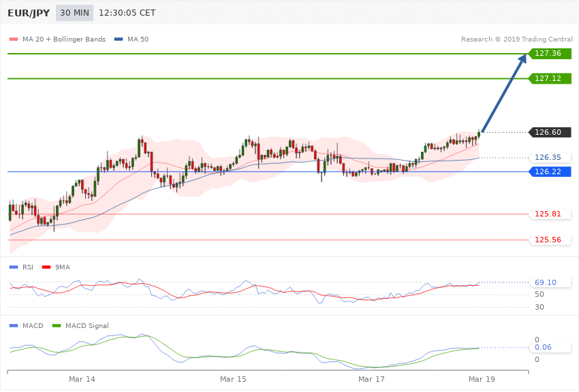The width and height of the screenshot is (579, 392).
Task: Click the Mar 17 date axis label
Action: coord(371,379)
